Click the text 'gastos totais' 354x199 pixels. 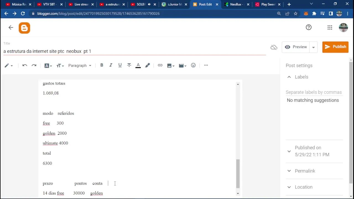(x=54, y=83)
